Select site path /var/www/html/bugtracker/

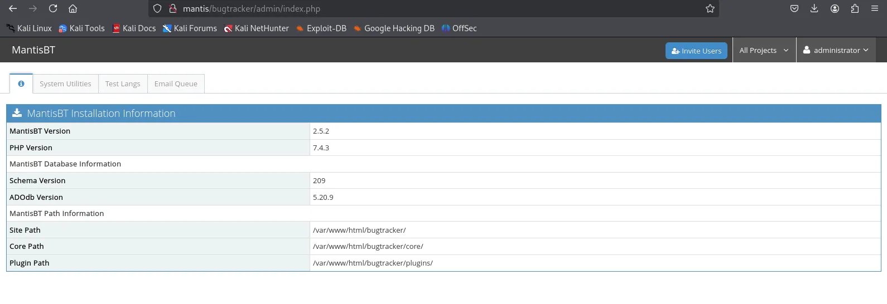[359, 231]
